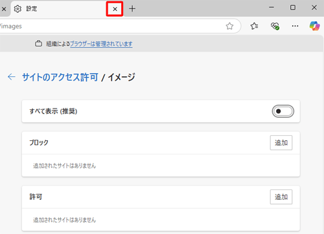The width and height of the screenshot is (324, 234).
Task: Open Browser essentials heart icon
Action: coord(275,26)
